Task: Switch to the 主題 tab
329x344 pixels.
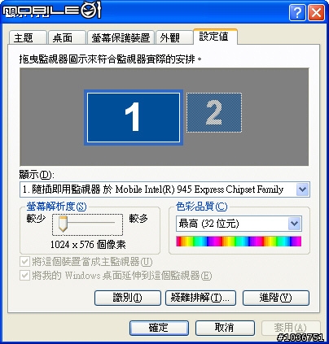Action: pos(28,38)
